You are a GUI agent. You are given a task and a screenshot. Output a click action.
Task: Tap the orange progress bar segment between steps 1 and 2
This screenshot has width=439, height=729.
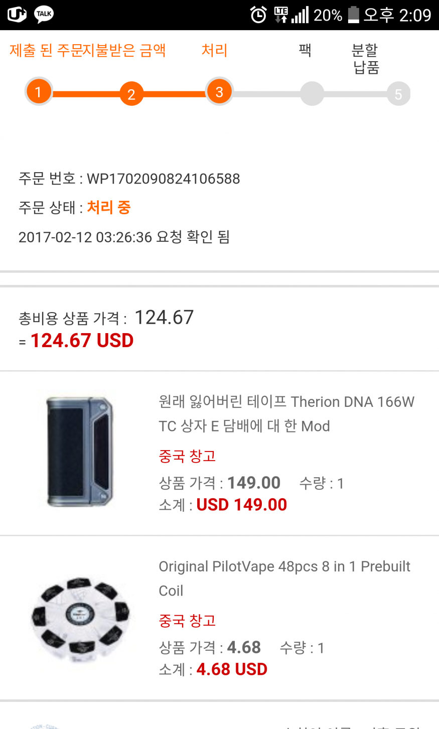tap(85, 94)
